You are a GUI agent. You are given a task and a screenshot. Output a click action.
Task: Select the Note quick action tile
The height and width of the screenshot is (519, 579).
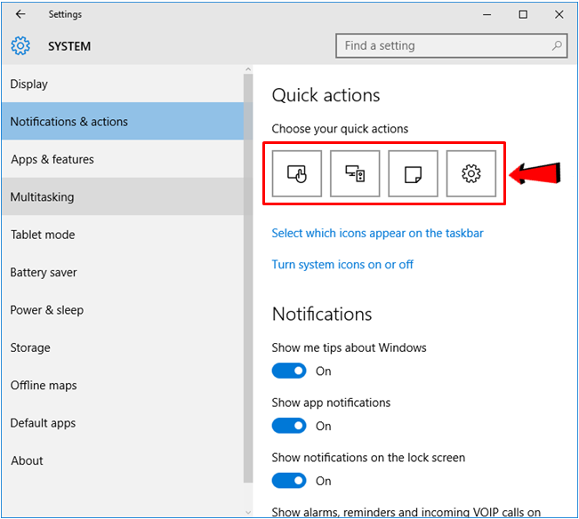(413, 173)
